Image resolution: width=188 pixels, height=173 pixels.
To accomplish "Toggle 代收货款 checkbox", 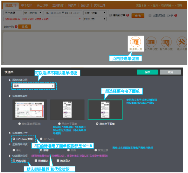I will 14,161.
